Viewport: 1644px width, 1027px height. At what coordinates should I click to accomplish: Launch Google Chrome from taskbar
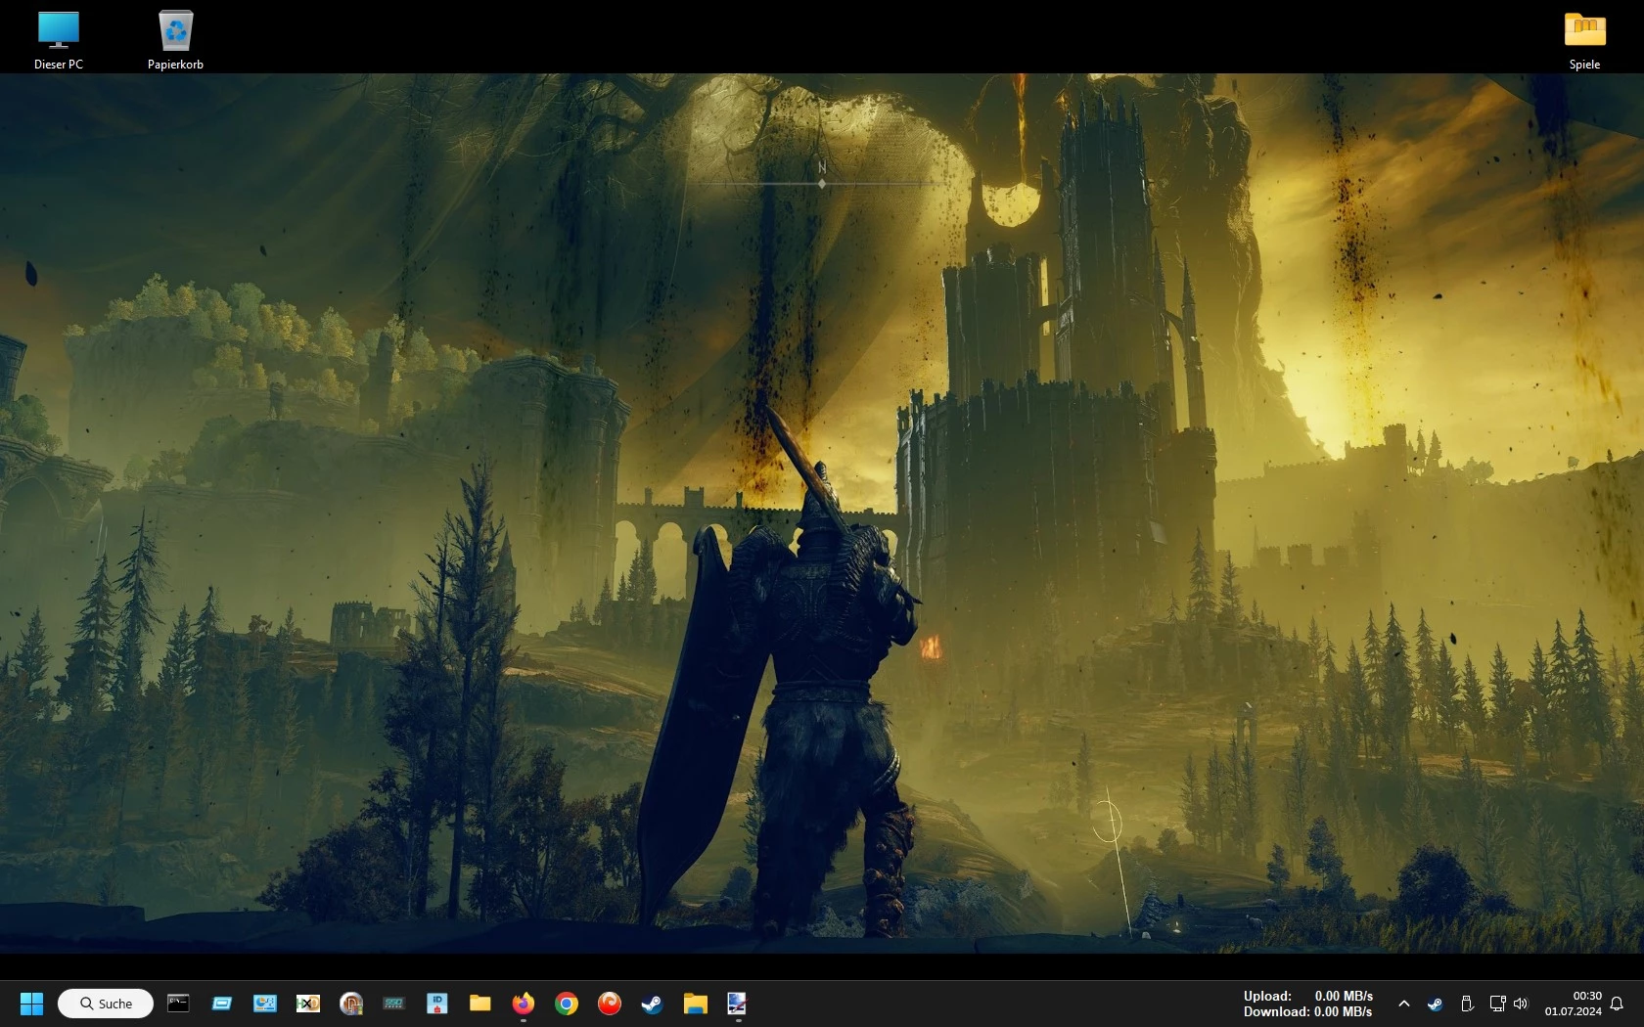566,1004
